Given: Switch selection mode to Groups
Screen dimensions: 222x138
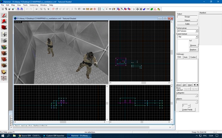Looking at the screenshot, I should [x=187, y=17].
